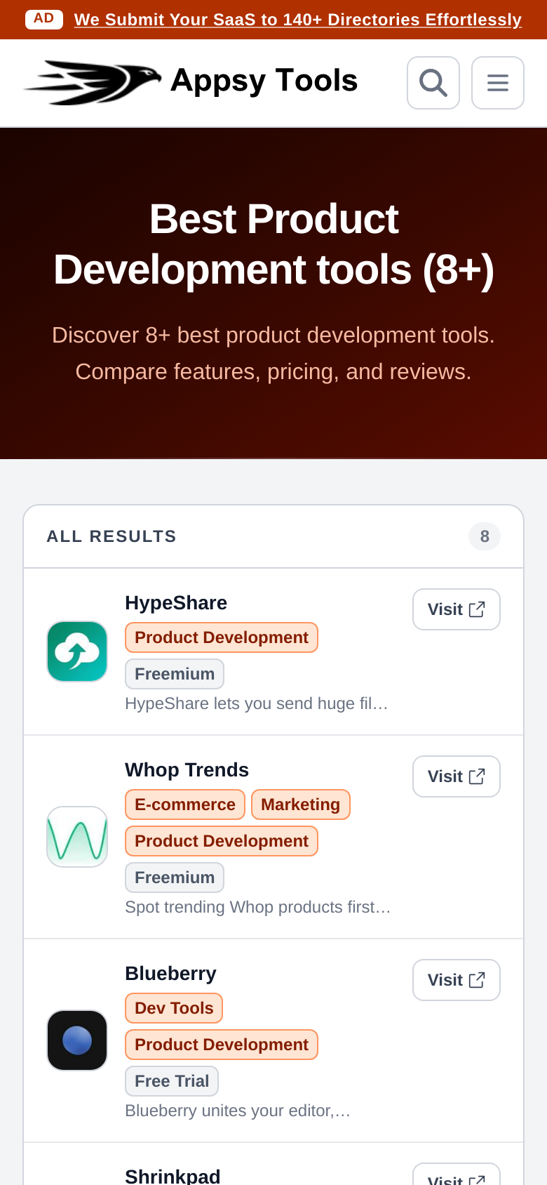
Task: Select Whop Trends' Product Development tag
Action: [222, 841]
